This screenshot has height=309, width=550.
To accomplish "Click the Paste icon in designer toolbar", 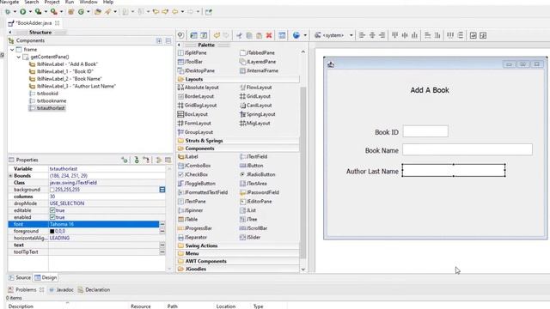I will tap(259, 35).
